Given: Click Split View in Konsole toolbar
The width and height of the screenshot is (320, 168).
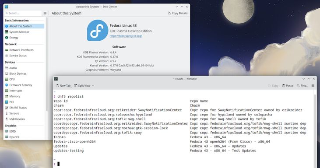Looking at the screenshot, I should coord(82,86).
